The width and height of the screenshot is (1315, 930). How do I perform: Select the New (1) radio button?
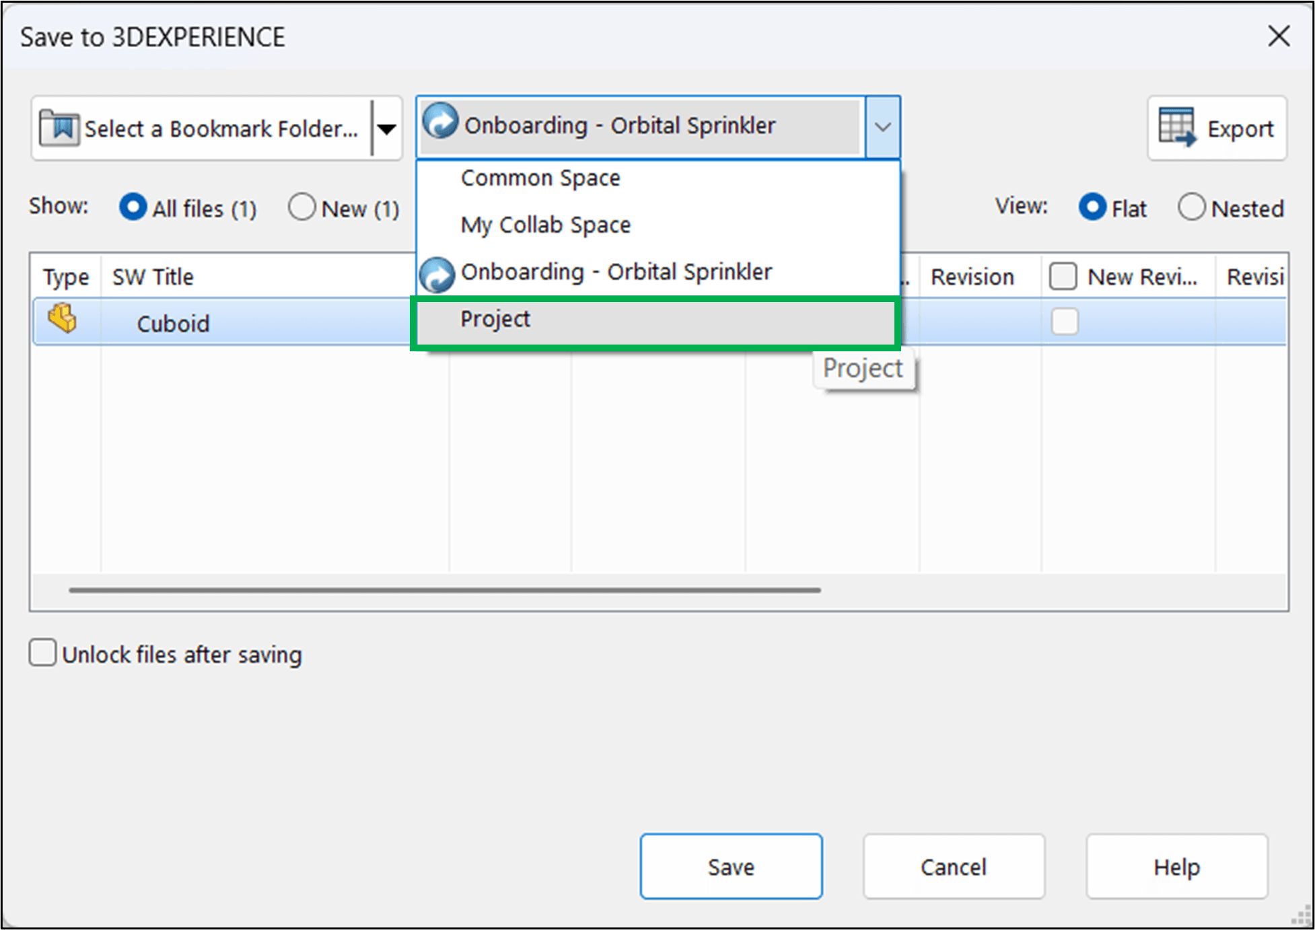[x=301, y=207]
